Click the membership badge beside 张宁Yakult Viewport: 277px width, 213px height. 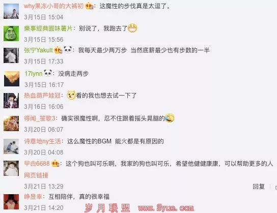(x=58, y=50)
